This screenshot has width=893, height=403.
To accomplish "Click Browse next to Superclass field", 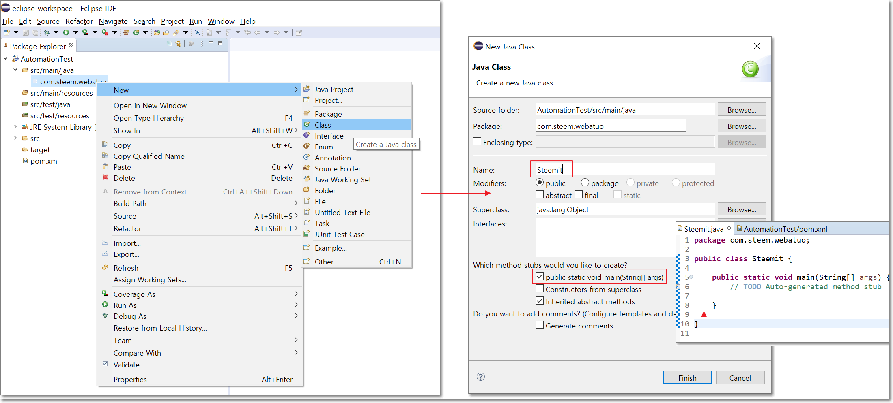I will pos(742,209).
